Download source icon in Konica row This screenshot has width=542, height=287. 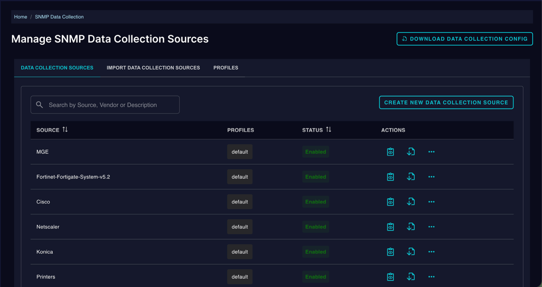[x=411, y=252]
